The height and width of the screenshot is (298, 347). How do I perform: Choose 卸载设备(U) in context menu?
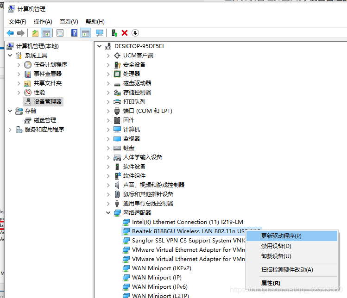(292, 256)
